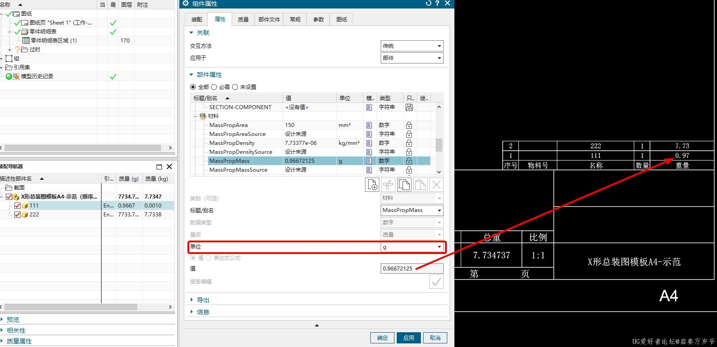Expand the 信息 section
This screenshot has height=347, width=717.
[192, 312]
